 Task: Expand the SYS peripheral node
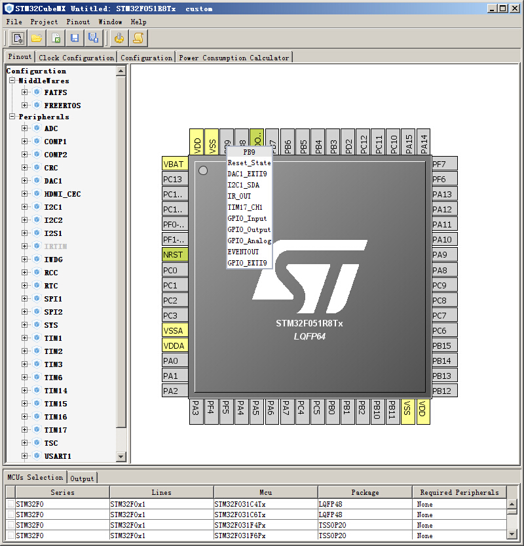point(24,325)
